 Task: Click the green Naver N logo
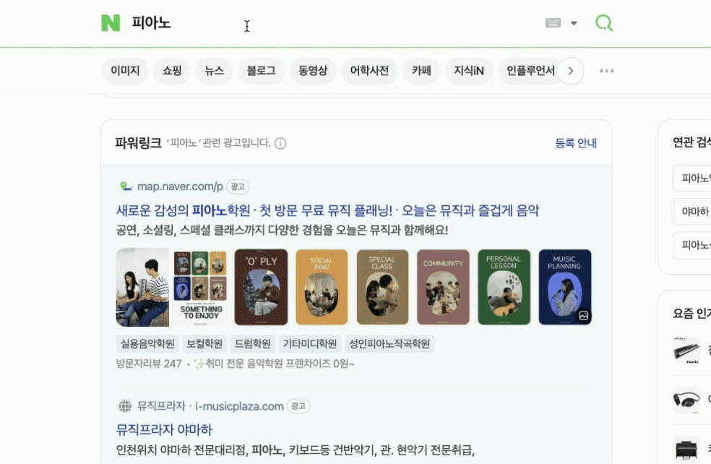pos(111,22)
